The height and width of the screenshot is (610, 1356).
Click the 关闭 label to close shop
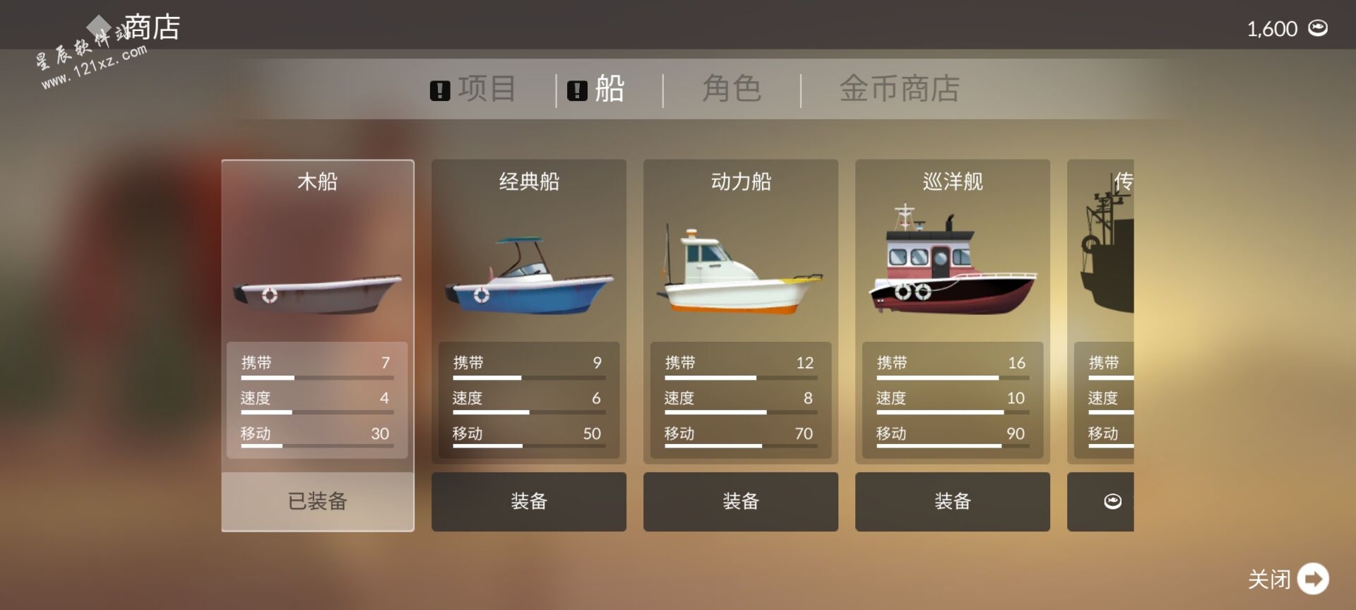click(1269, 580)
